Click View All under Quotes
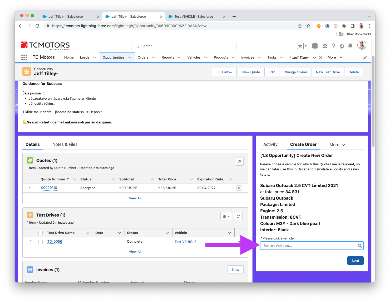The height and width of the screenshot is (302, 390). [x=135, y=198]
